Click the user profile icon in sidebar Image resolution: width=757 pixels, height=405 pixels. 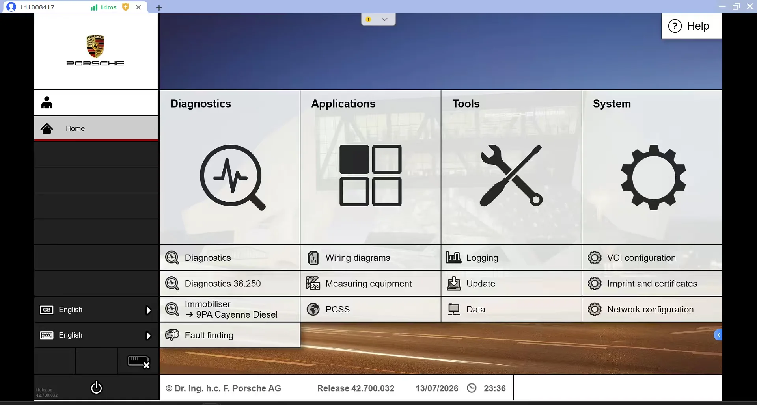47,102
